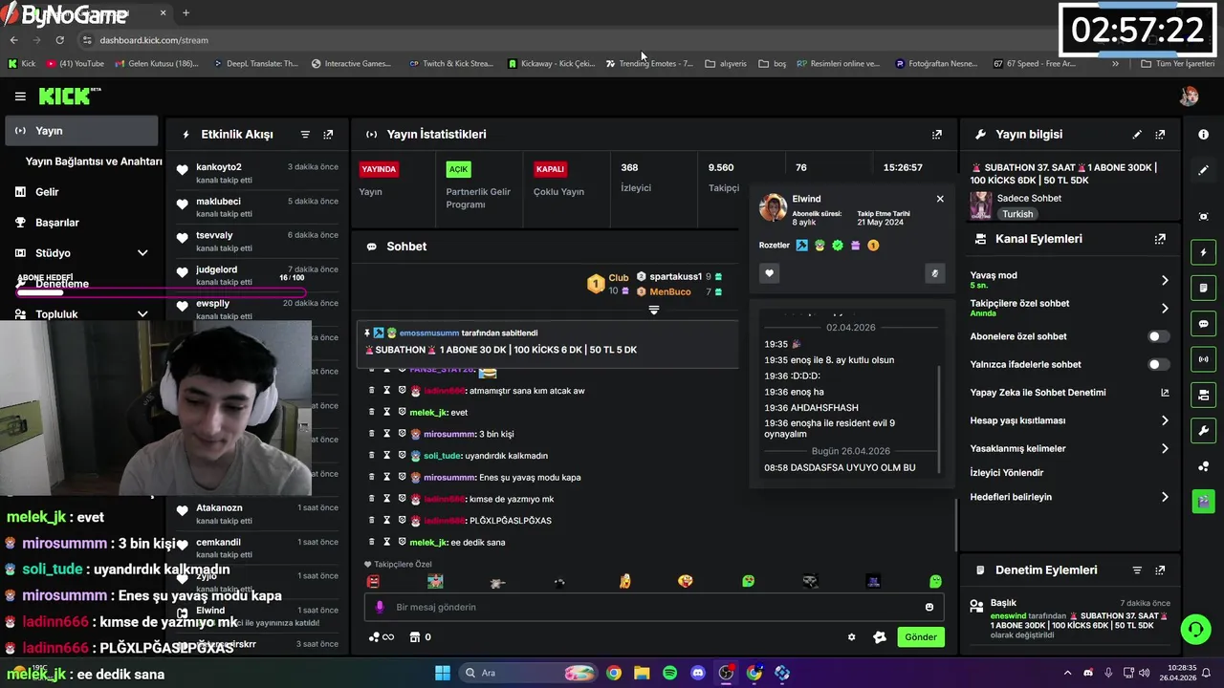Image resolution: width=1224 pixels, height=688 pixels.
Task: Click the document icon in the right rail
Action: [x=1204, y=288]
